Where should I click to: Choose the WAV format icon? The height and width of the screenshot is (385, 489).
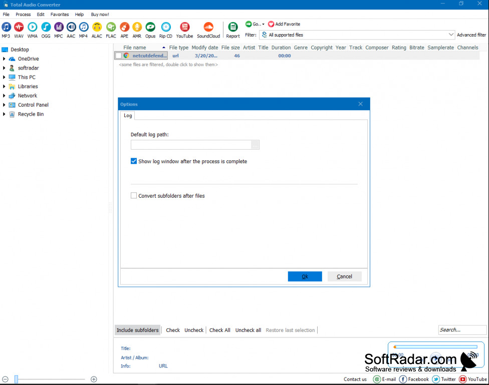[x=19, y=27]
